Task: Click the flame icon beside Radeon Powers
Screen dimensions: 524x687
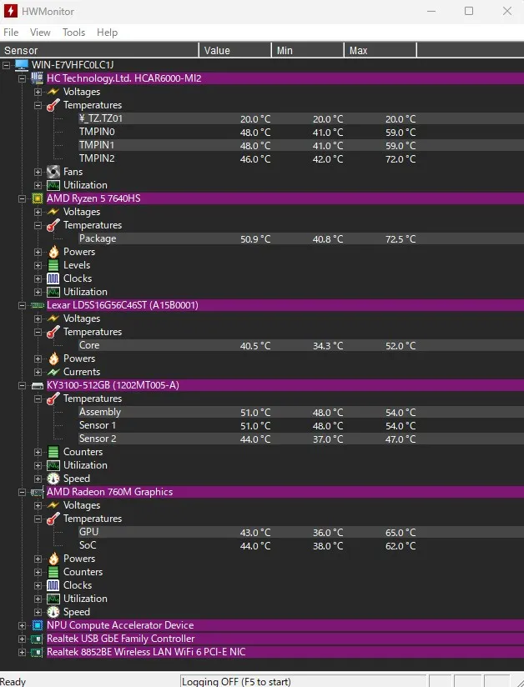Action: pyautogui.click(x=53, y=559)
